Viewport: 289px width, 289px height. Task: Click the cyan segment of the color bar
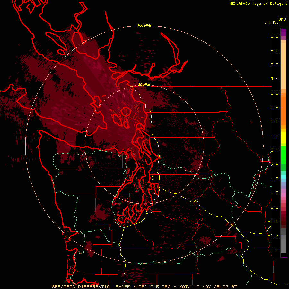tap(284, 177)
